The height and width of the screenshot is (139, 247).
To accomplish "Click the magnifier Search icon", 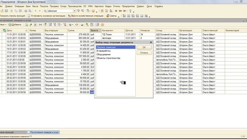I will pyautogui.click(x=45, y=11).
